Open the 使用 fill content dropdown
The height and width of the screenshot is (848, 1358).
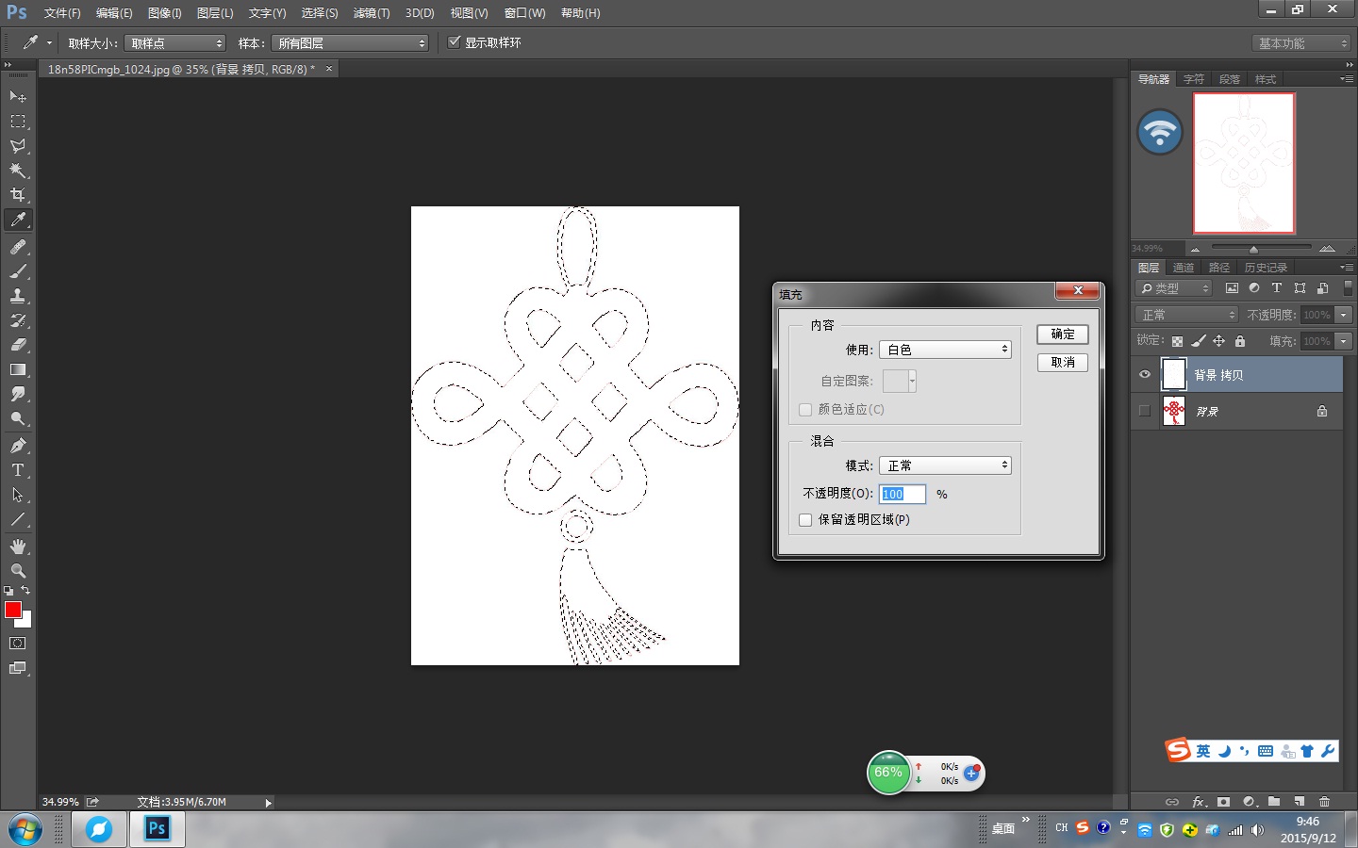tap(945, 350)
